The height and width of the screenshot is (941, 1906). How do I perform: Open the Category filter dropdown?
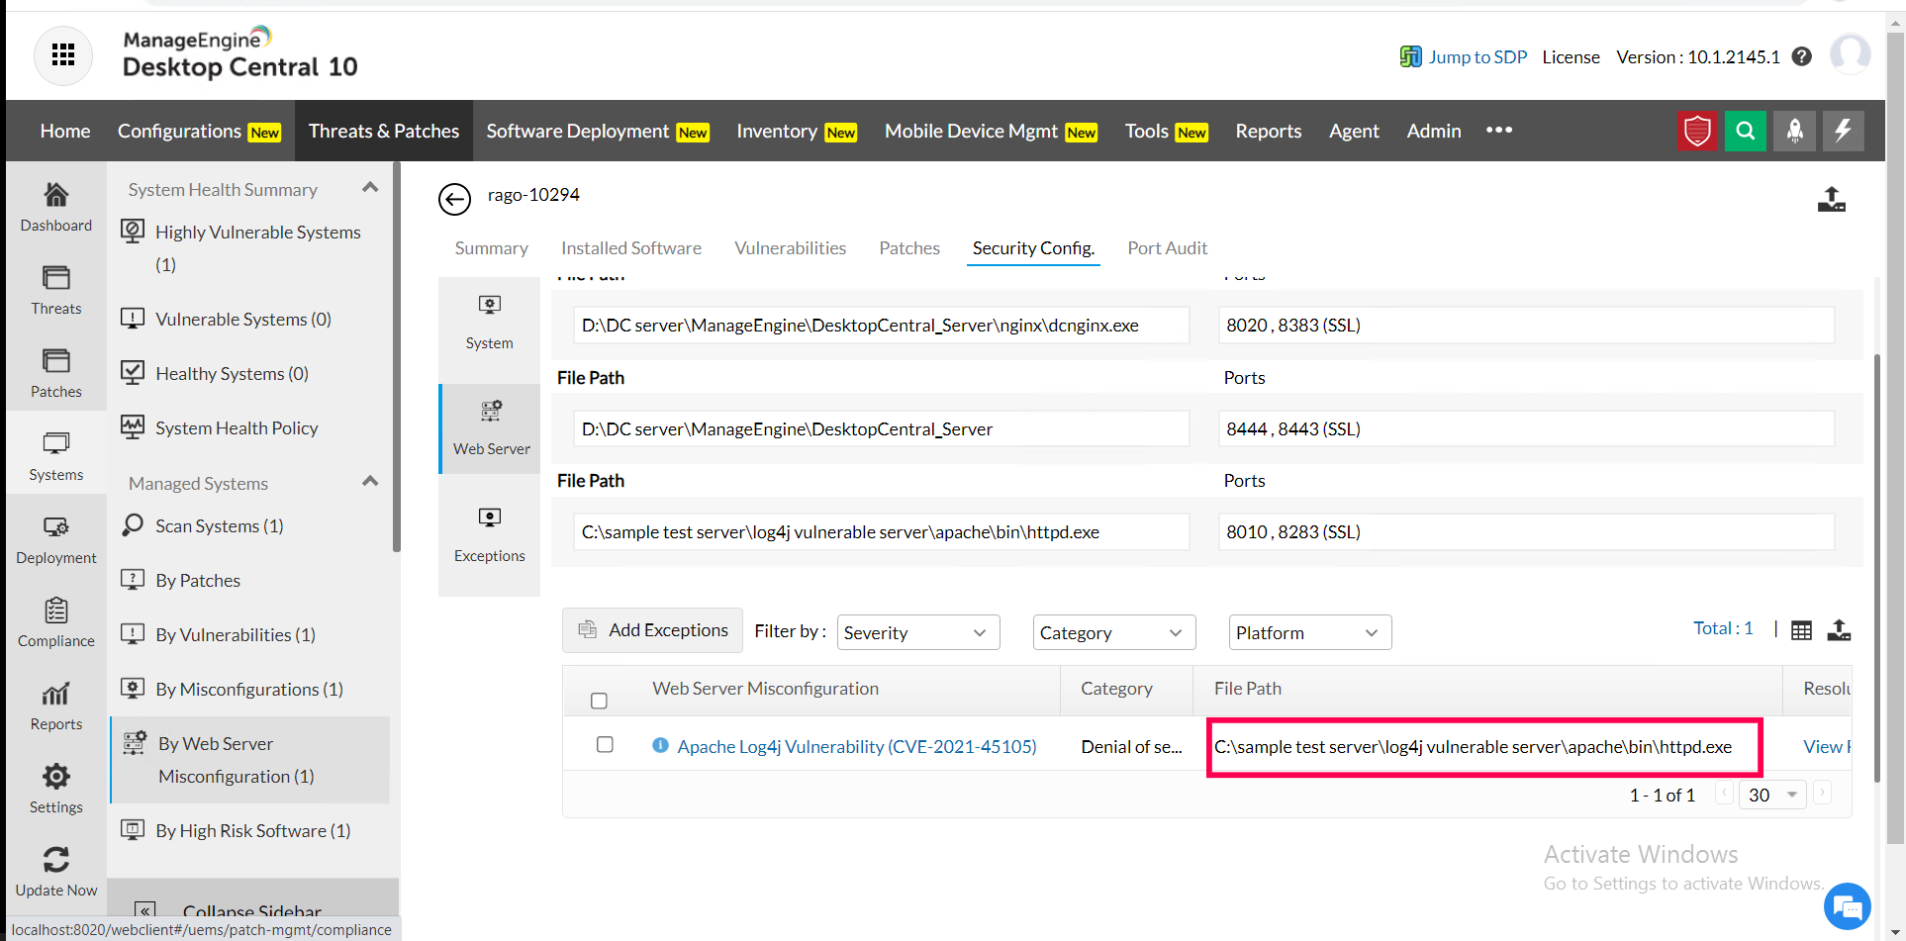tap(1114, 632)
